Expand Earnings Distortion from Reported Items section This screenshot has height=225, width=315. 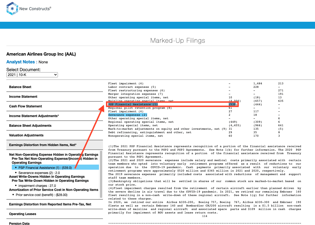pyautogui.click(x=55, y=204)
